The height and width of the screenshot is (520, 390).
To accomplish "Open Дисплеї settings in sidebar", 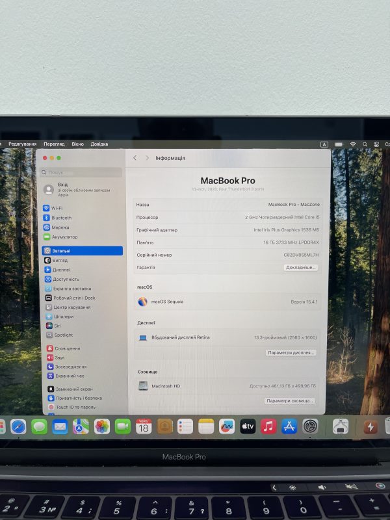I will (x=57, y=270).
